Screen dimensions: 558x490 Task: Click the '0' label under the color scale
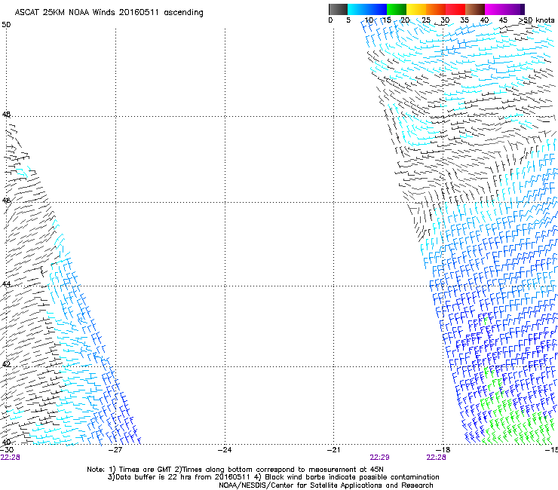330,20
